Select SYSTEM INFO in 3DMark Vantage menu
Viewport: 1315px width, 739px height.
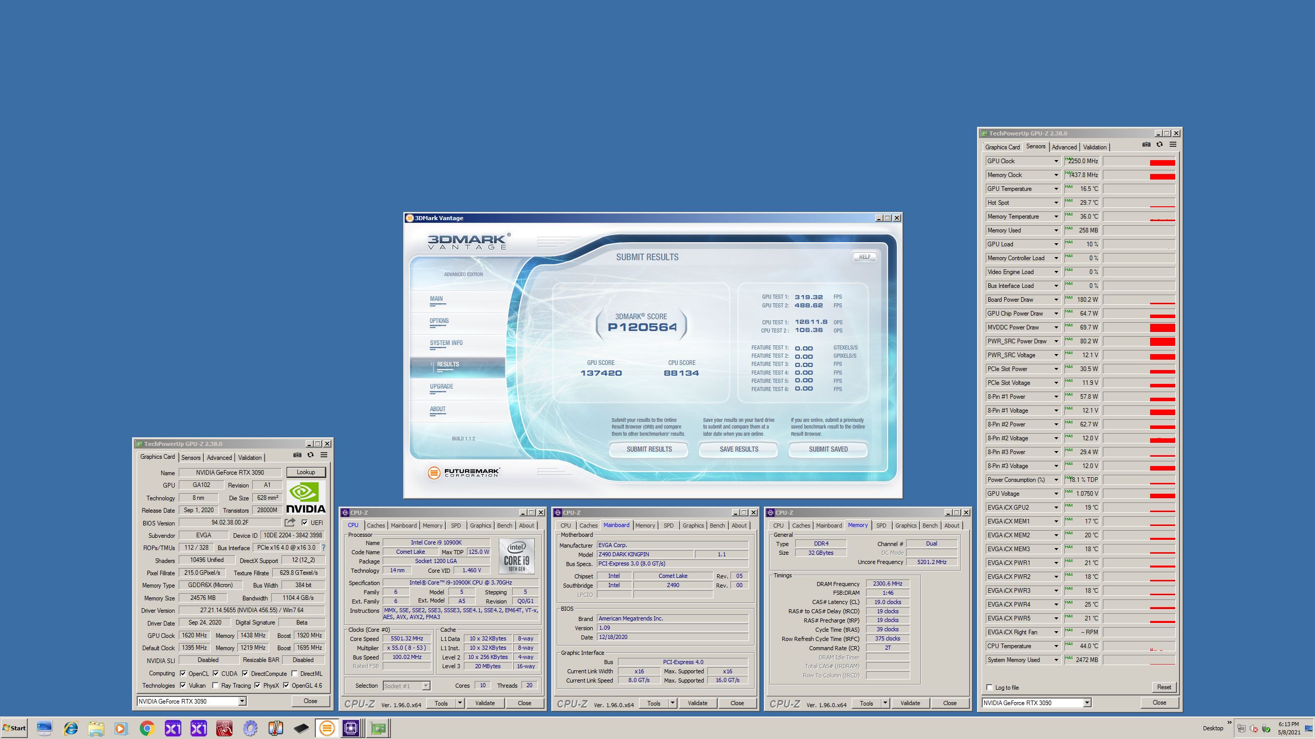446,343
